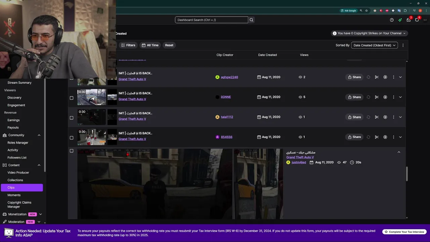Expand the 854556 clip row chevron

pyautogui.click(x=400, y=137)
